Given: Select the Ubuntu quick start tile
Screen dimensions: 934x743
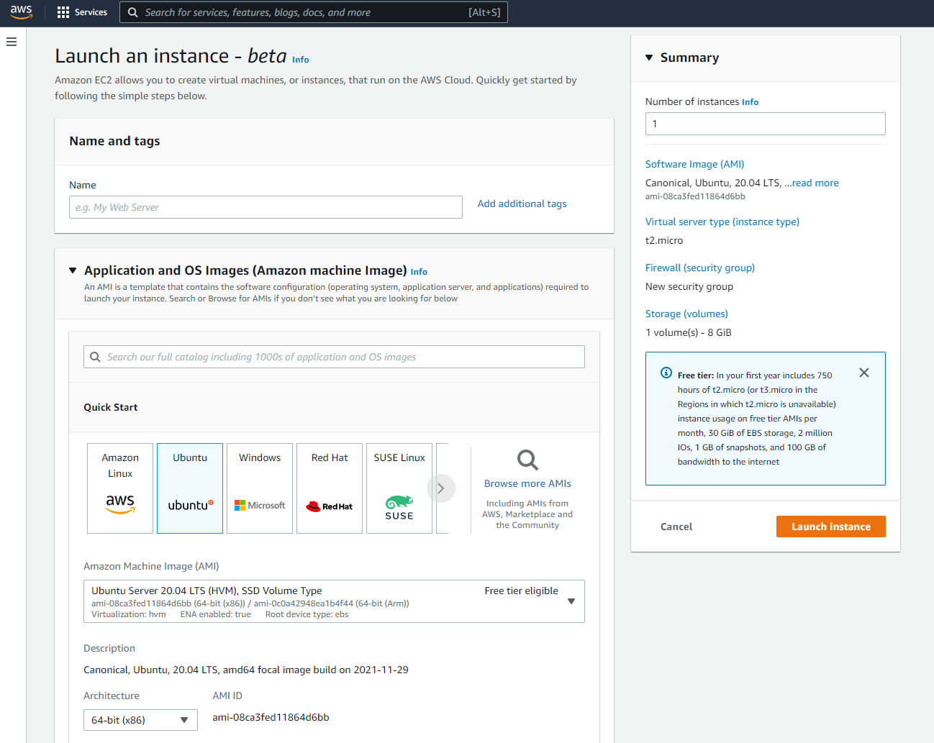Looking at the screenshot, I should (190, 488).
